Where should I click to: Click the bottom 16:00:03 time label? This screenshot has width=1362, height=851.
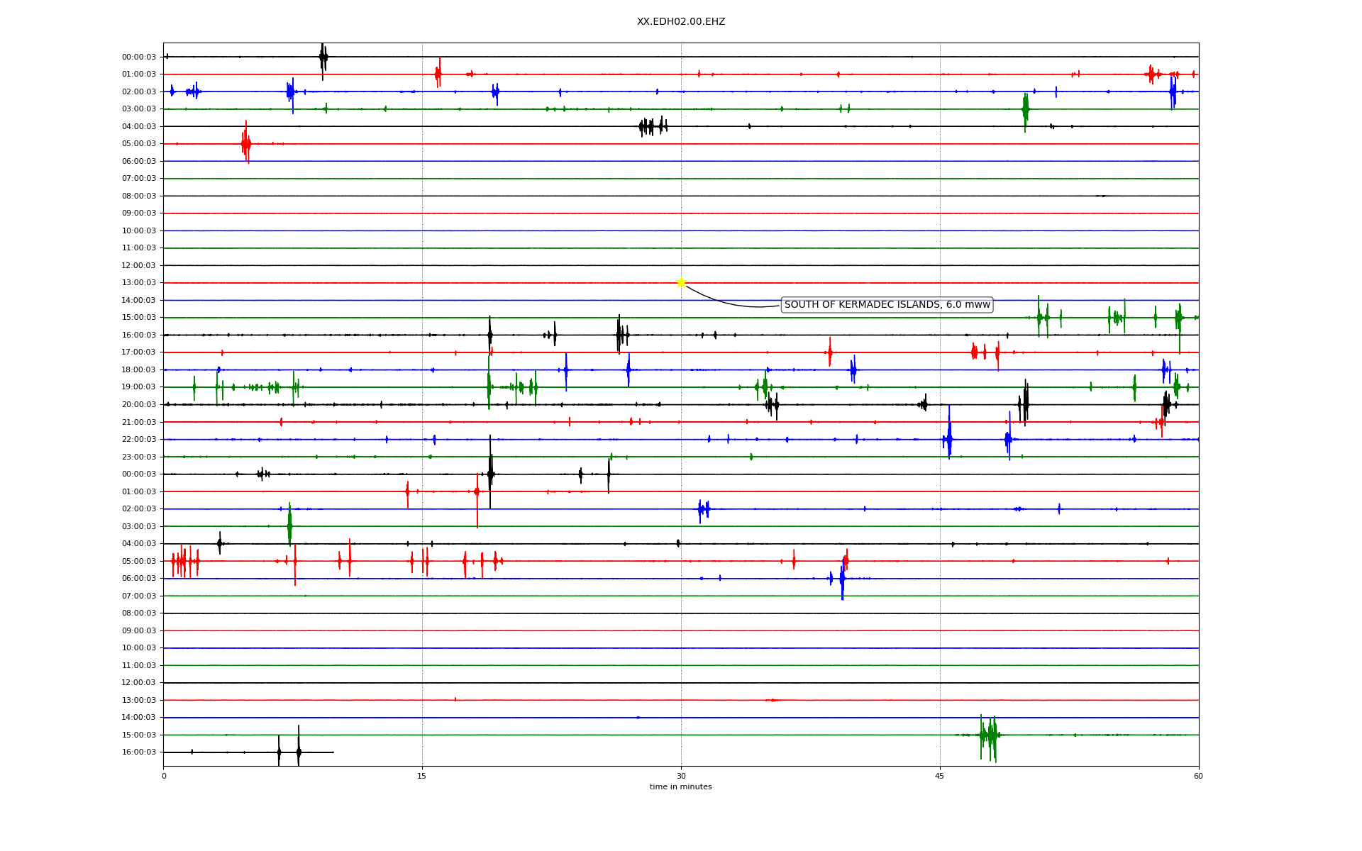click(x=138, y=752)
